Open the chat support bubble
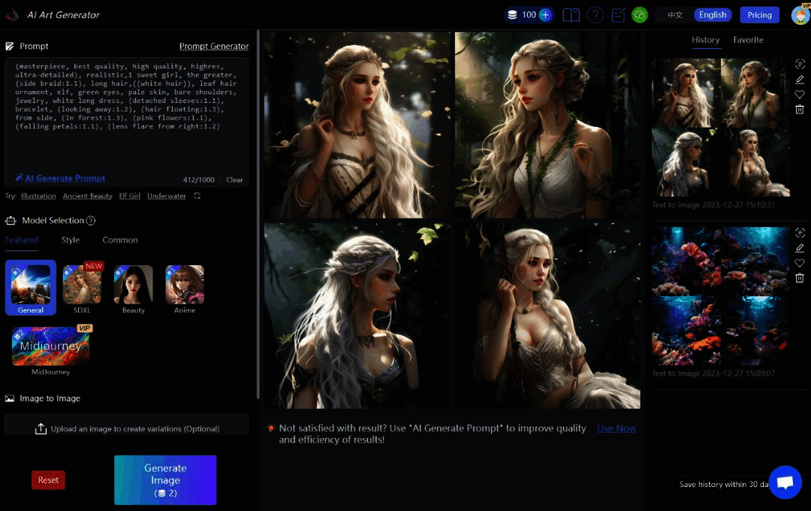The width and height of the screenshot is (811, 511). click(x=785, y=482)
